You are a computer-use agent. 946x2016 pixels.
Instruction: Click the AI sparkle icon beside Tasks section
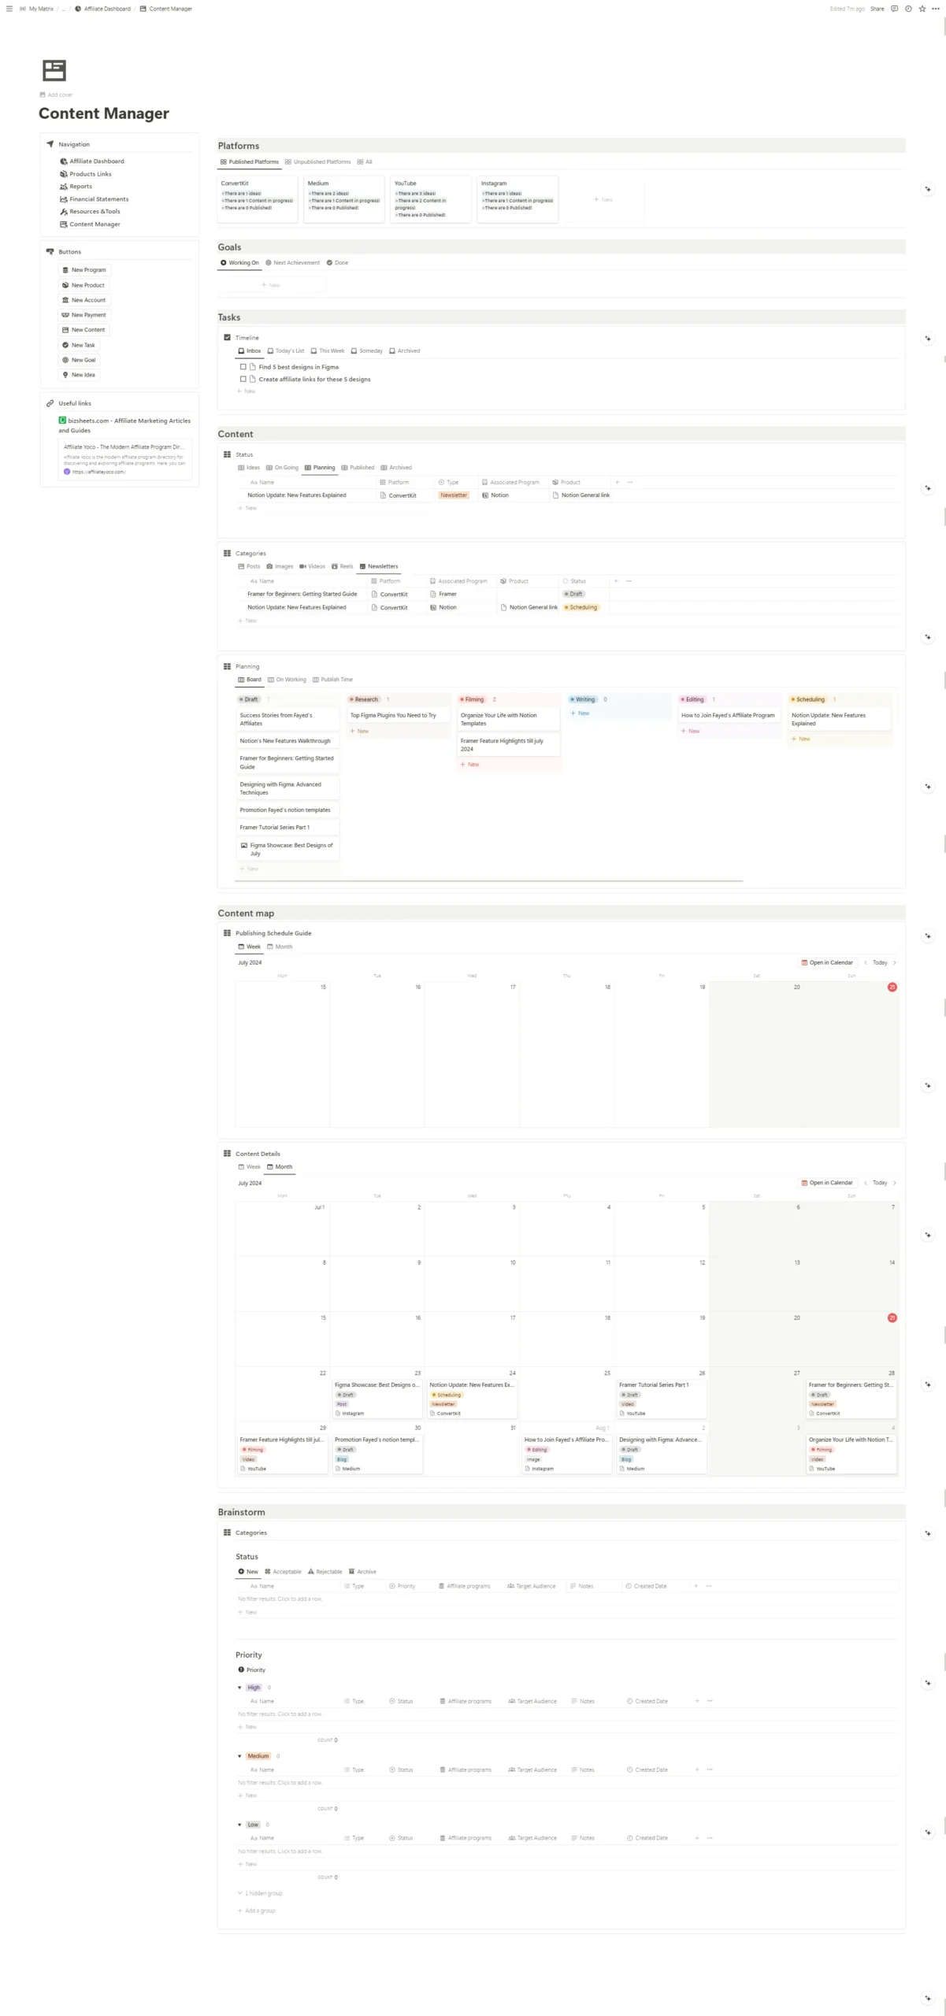click(928, 339)
